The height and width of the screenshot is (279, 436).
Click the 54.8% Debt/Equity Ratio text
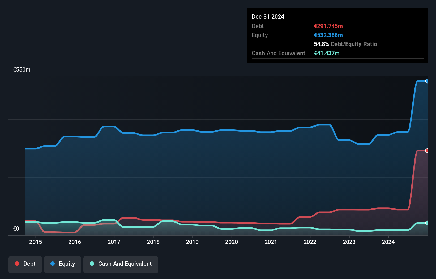tap(345, 44)
